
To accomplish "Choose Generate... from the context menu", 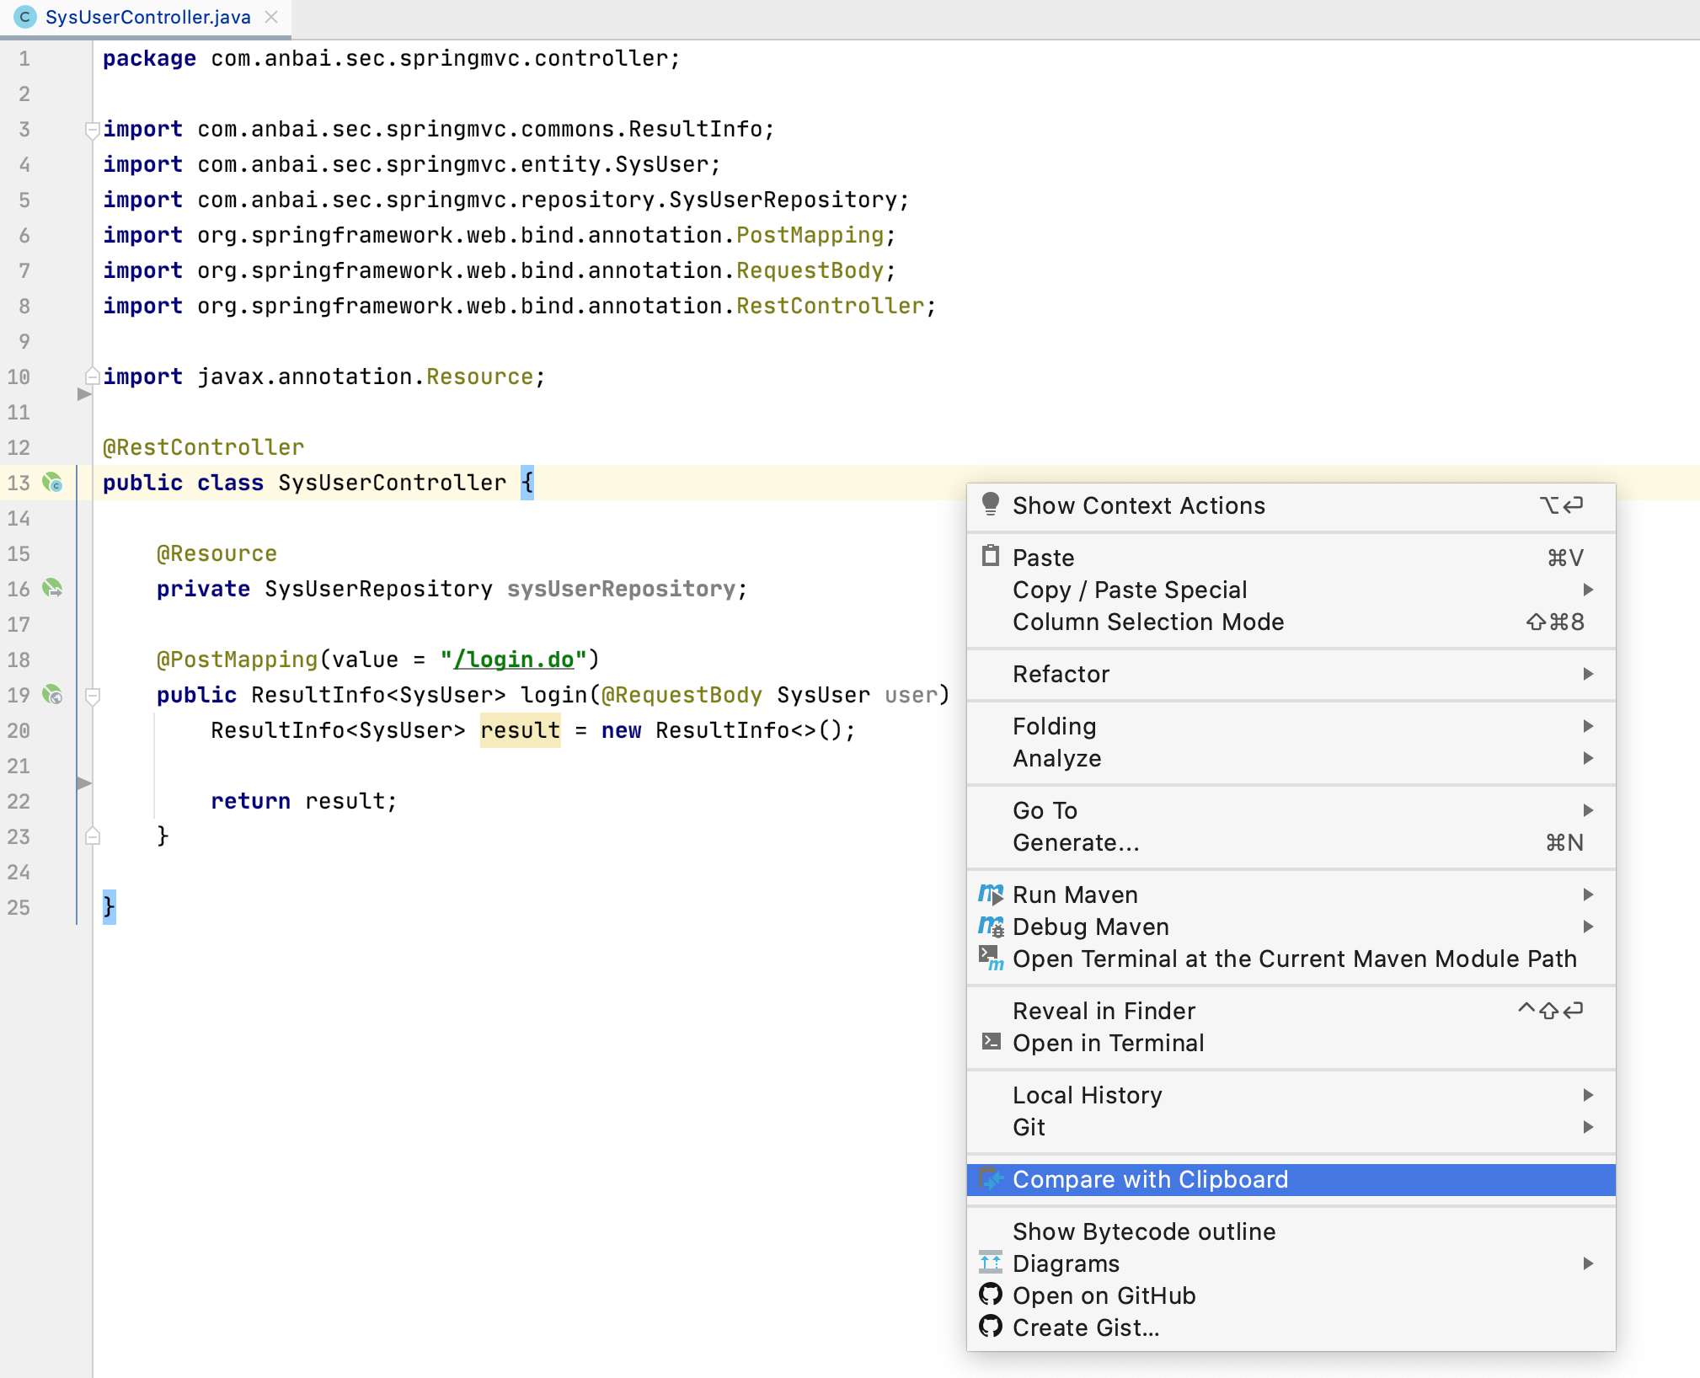I will click(1076, 842).
